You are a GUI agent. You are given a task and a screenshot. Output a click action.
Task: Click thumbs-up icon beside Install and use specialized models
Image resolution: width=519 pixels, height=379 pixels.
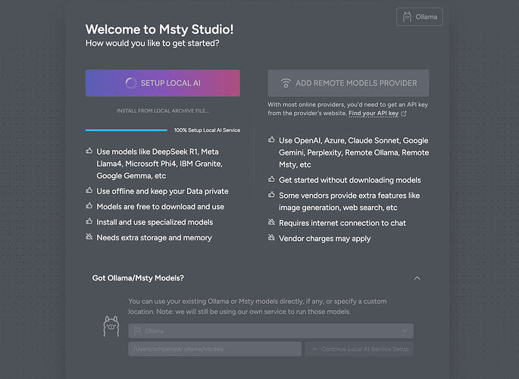tap(89, 222)
